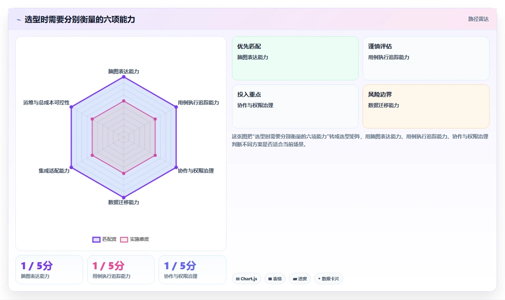
Task: Click the 数据迁移能力 radar axis label
Action: [123, 202]
